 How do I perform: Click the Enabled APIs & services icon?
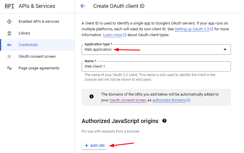(9, 22)
